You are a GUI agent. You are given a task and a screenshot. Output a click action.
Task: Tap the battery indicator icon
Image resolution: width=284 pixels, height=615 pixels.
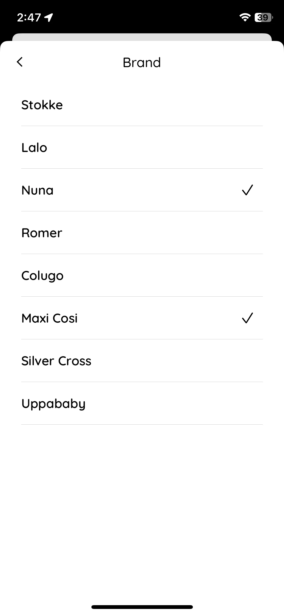pyautogui.click(x=264, y=17)
